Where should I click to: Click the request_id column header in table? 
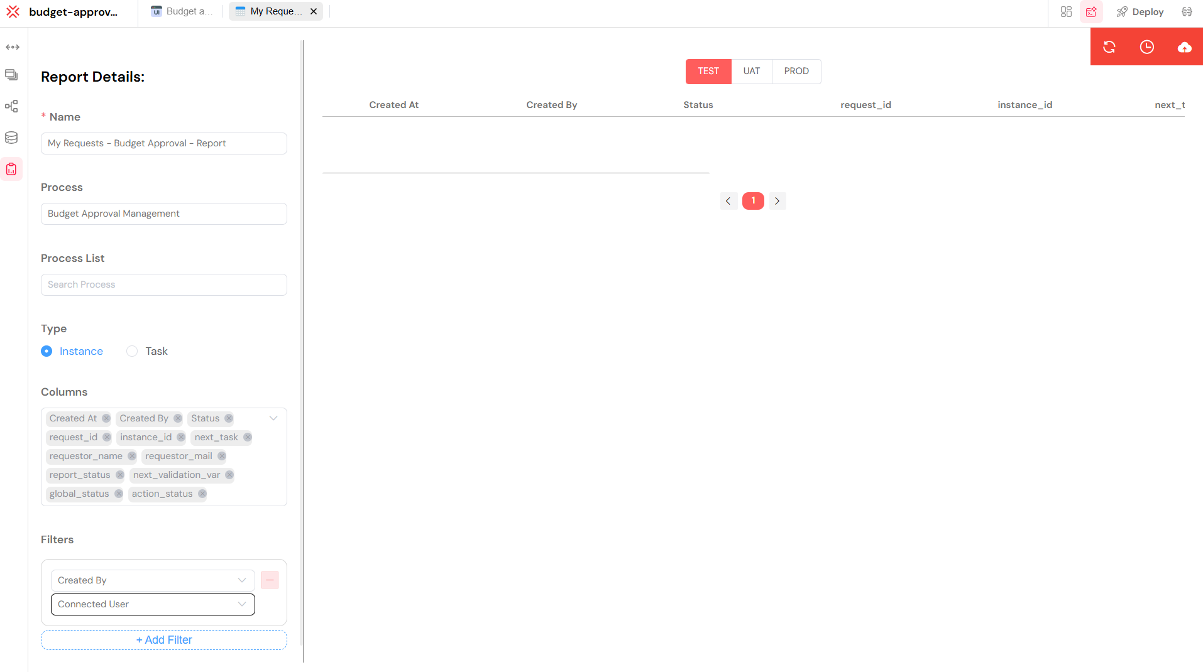pyautogui.click(x=866, y=105)
